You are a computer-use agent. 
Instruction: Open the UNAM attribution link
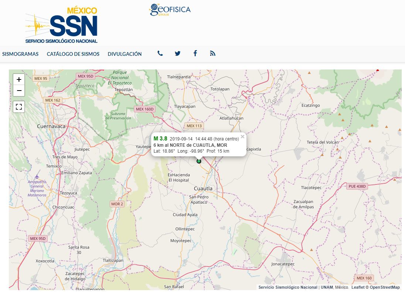click(327, 287)
